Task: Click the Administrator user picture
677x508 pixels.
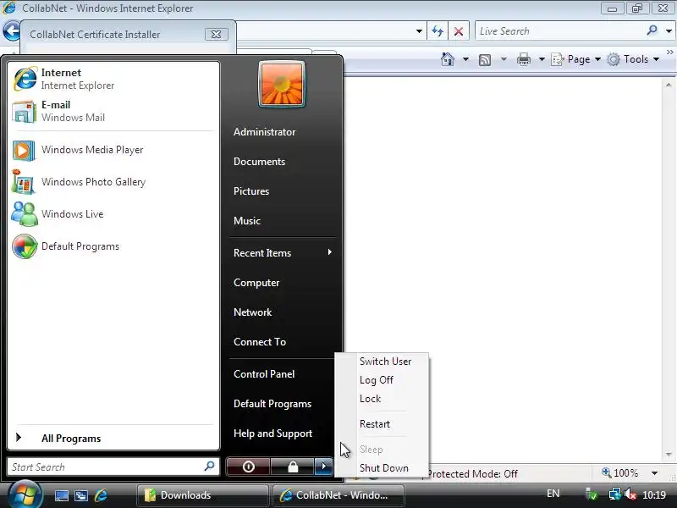Action: point(282,84)
